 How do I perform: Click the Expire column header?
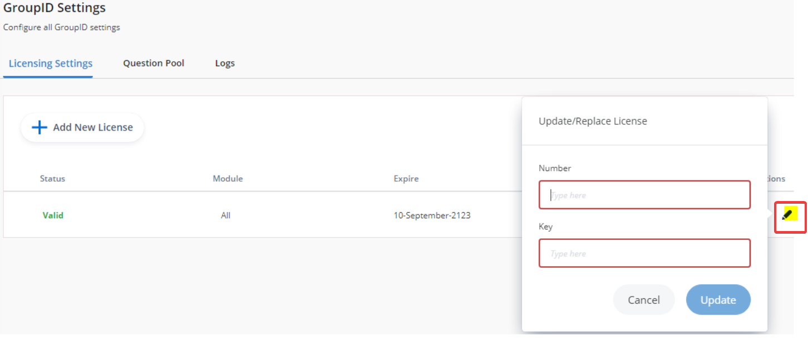(x=406, y=178)
